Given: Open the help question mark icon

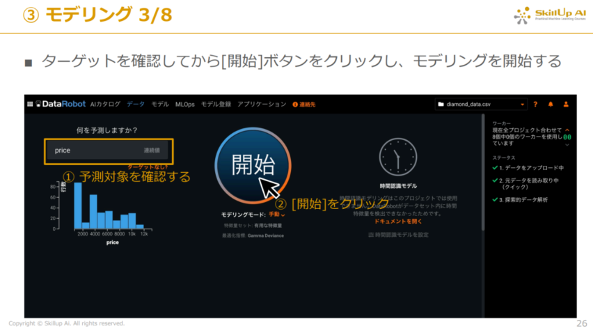Looking at the screenshot, I should coord(535,104).
